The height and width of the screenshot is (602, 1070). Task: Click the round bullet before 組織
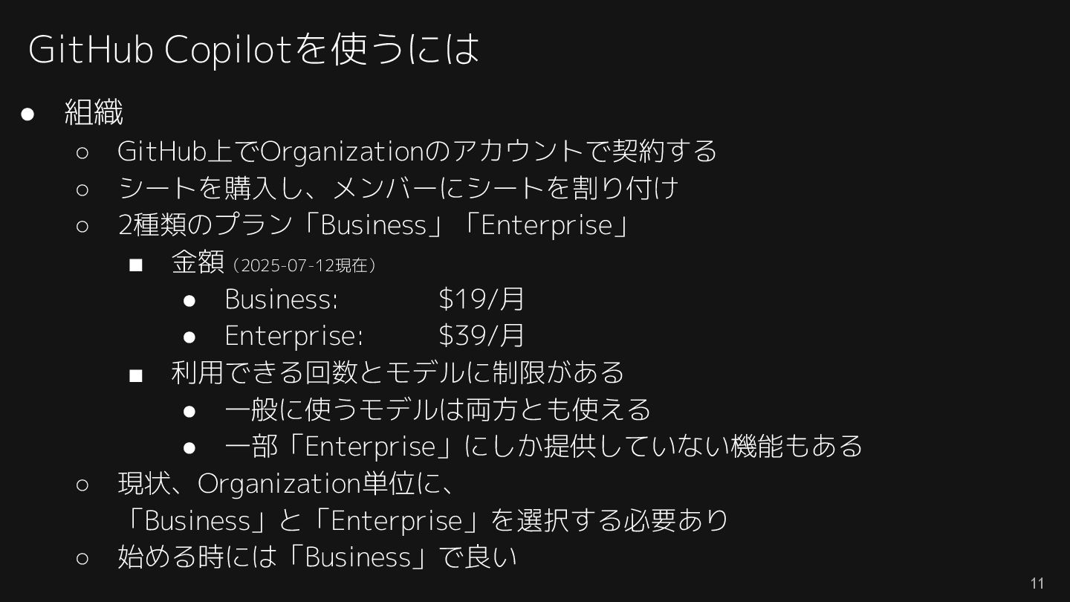pyautogui.click(x=28, y=114)
